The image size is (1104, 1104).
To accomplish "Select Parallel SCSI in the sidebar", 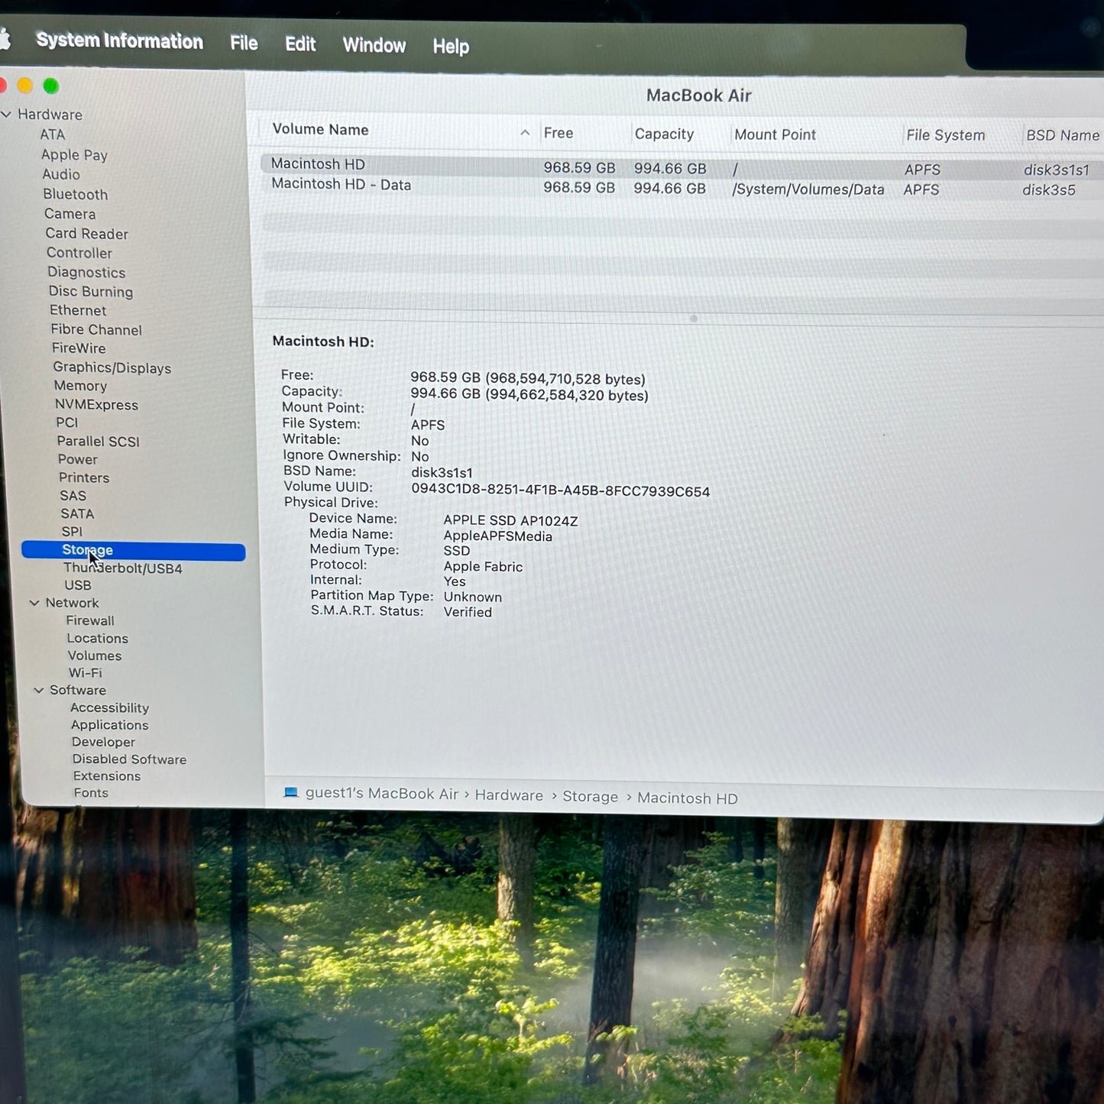I will [x=99, y=441].
